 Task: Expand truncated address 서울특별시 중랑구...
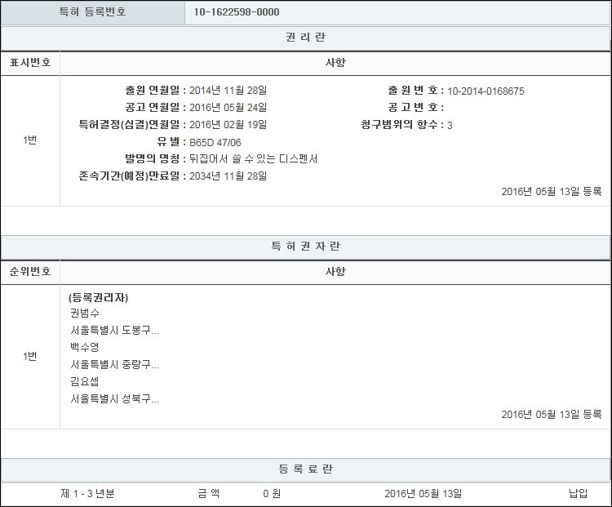pyautogui.click(x=114, y=365)
